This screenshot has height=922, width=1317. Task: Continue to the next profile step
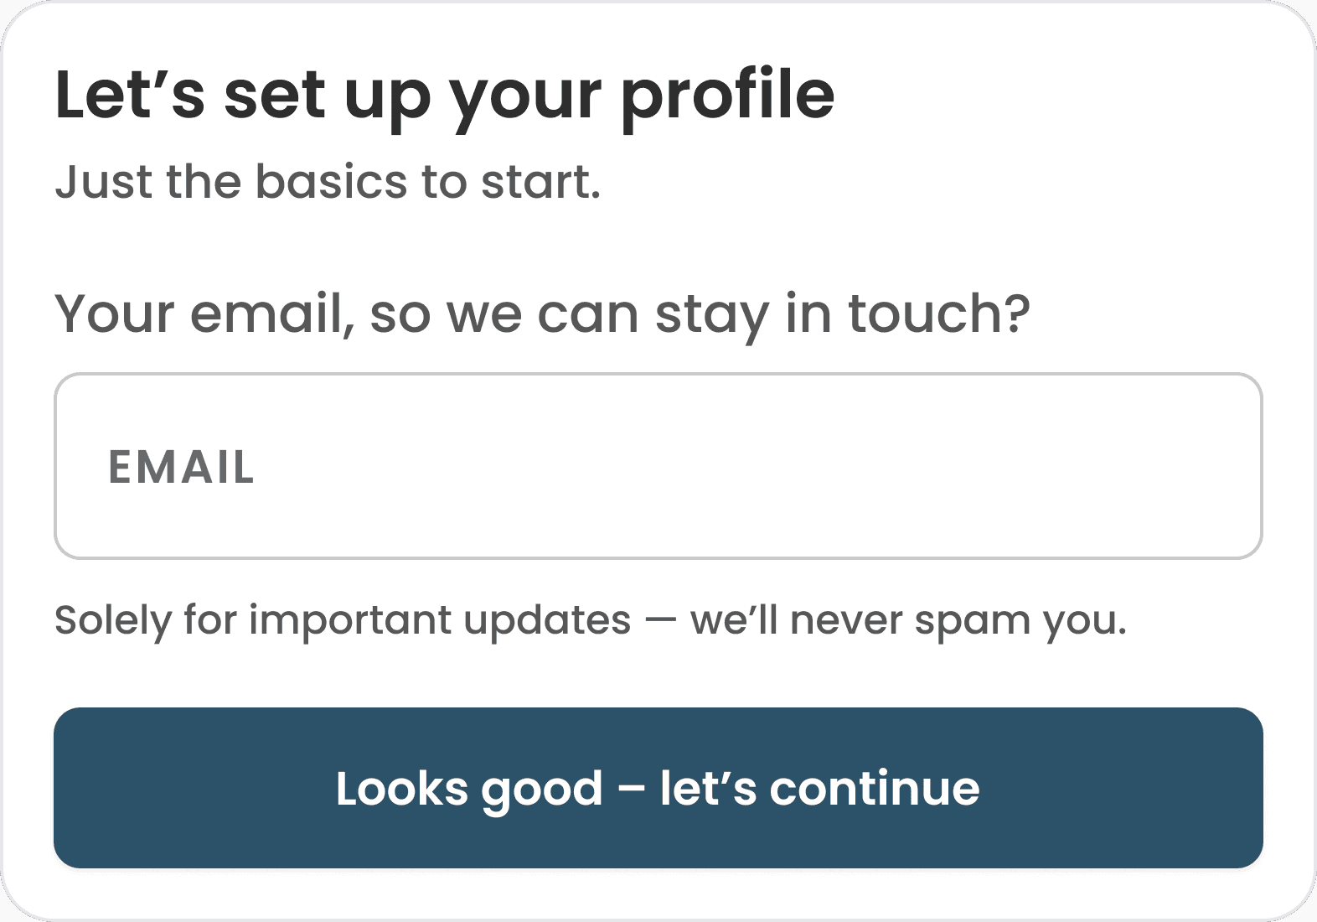(658, 788)
